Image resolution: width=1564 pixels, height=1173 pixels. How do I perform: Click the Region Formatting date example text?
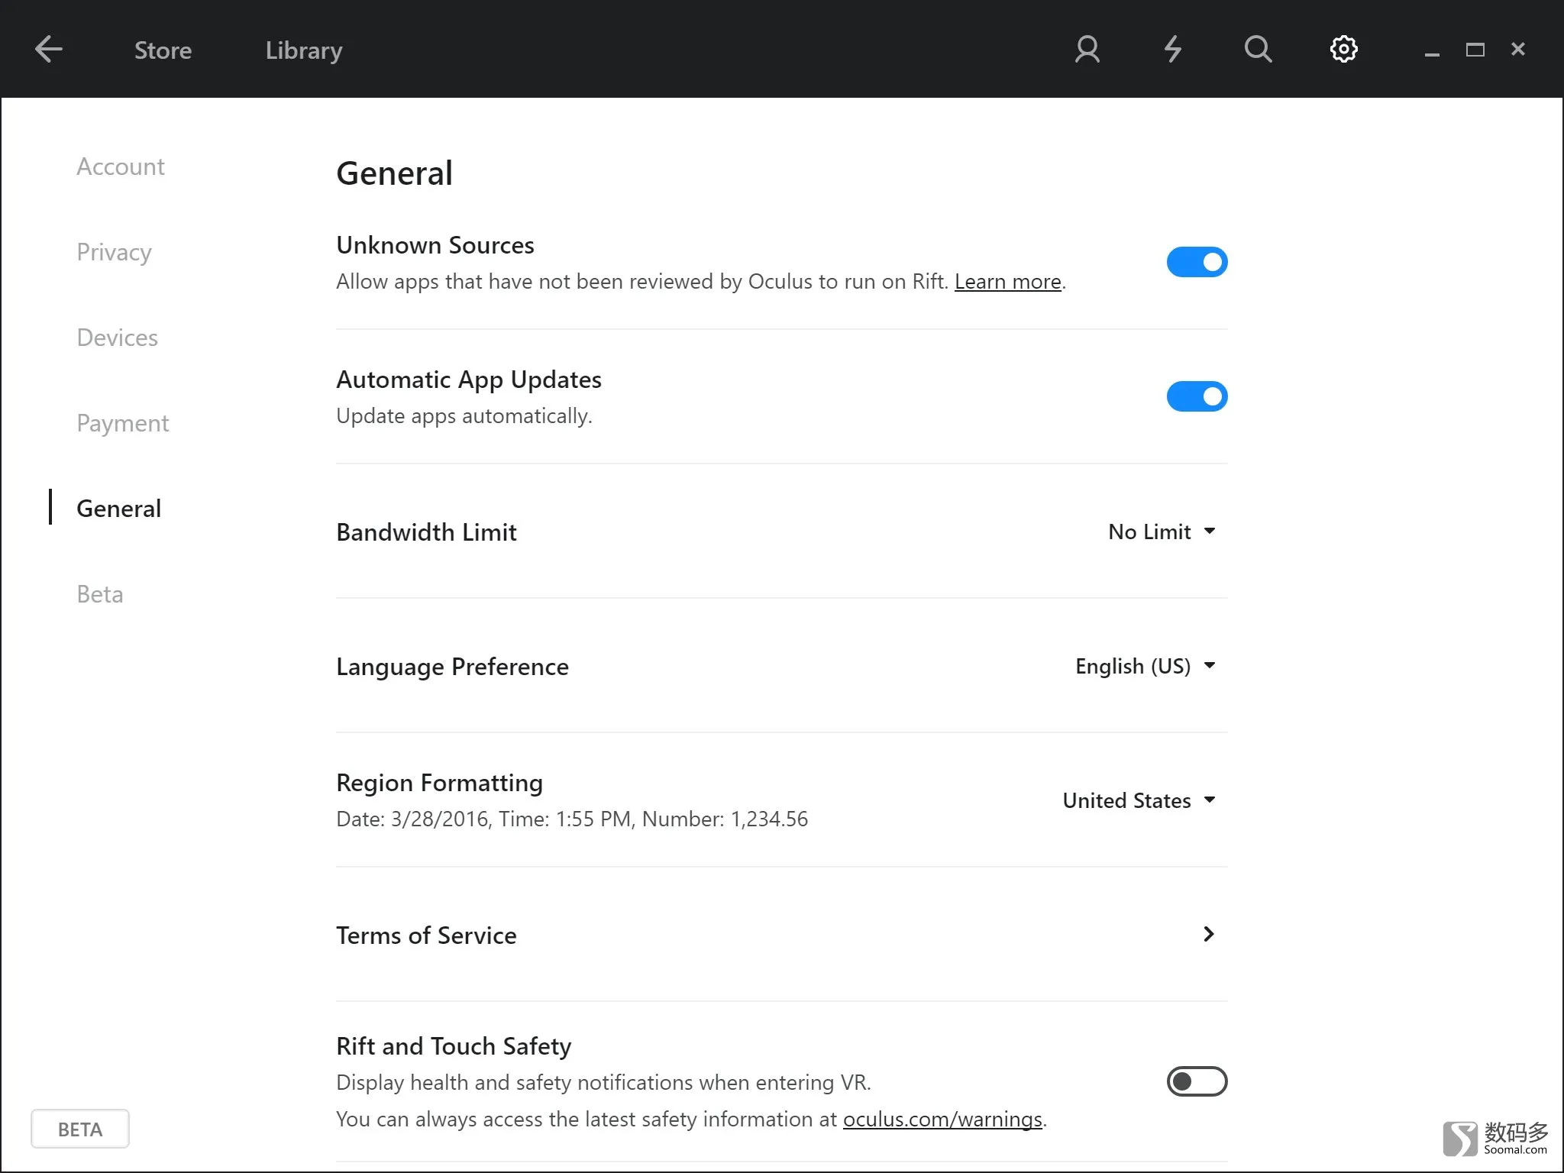(572, 819)
